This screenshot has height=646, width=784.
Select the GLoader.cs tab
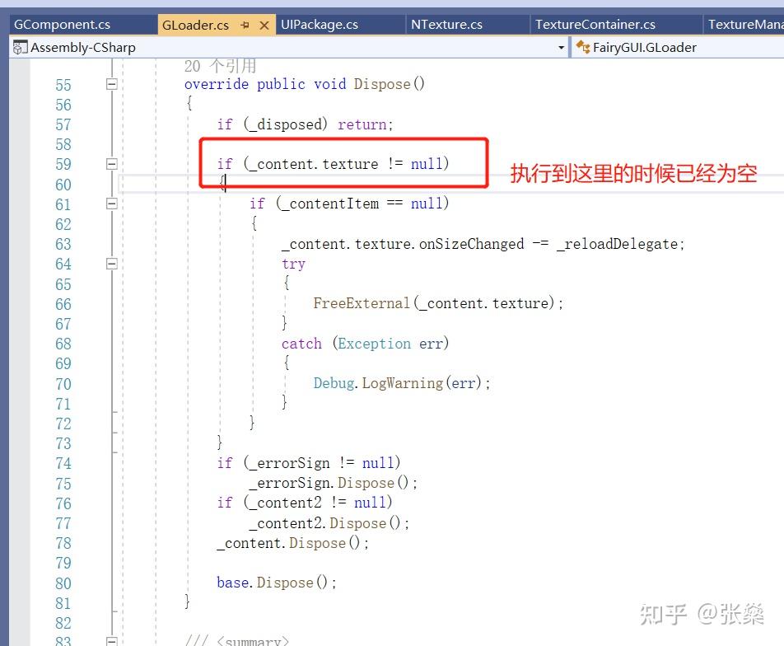point(195,25)
